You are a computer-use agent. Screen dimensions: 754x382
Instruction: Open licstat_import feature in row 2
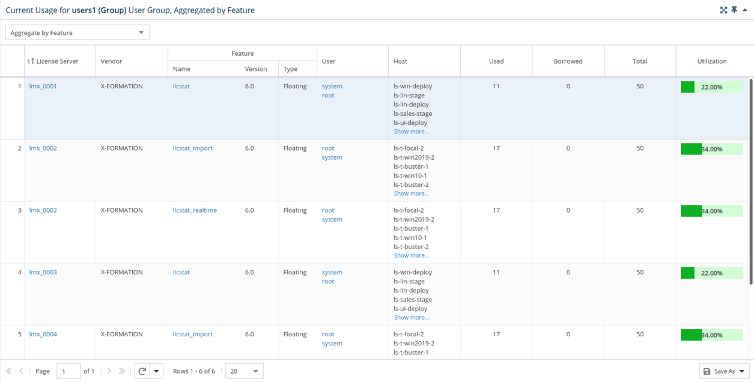(x=193, y=148)
